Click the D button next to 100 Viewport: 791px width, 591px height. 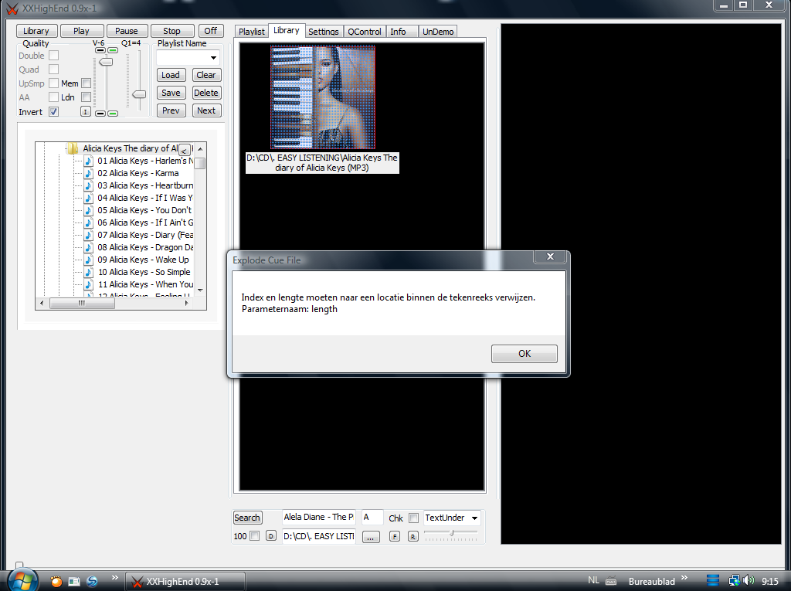point(271,536)
